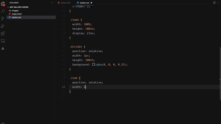Open the Explorer view in activity bar
The height and width of the screenshot is (124, 221).
(x=3, y=4)
